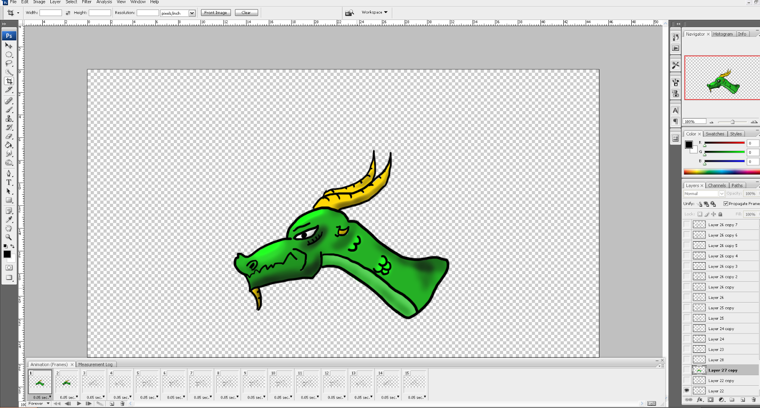The width and height of the screenshot is (760, 408).
Task: Select the Path Selection tool
Action: [9, 191]
